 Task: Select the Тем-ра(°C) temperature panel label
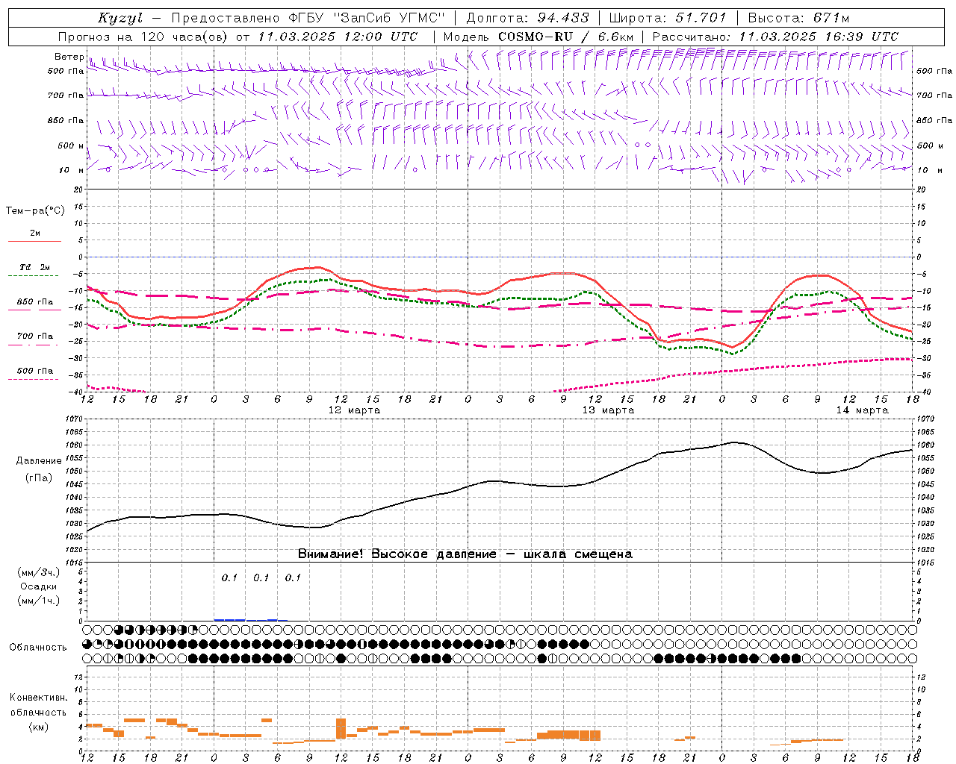coord(35,211)
